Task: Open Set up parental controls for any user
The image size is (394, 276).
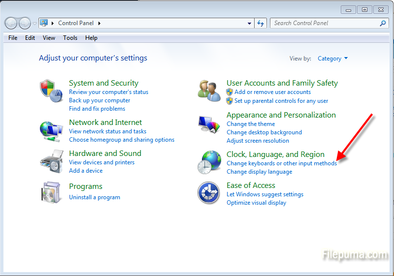Action: [281, 101]
